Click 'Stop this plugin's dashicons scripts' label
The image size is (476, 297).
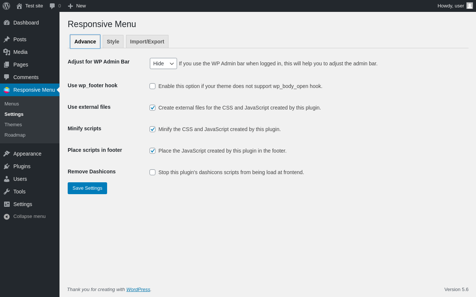[x=231, y=172]
